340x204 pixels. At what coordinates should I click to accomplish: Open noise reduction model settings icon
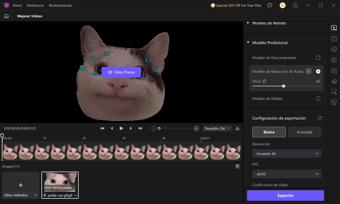tap(309, 71)
